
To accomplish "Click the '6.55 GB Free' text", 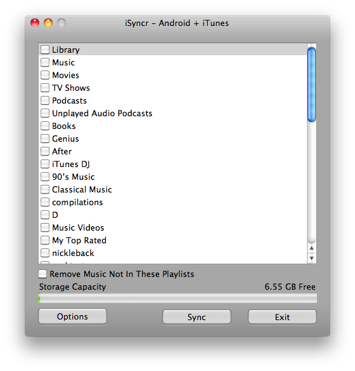I will 290,287.
